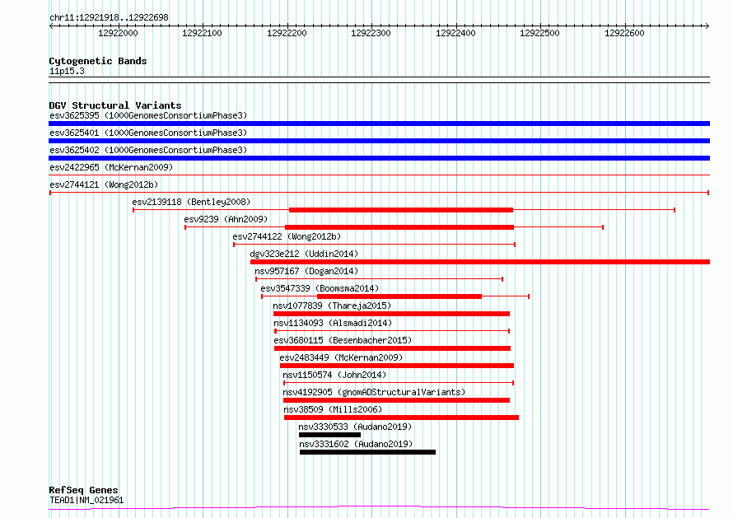Click the esv2422965 McKernan2009 label
Image resolution: width=733 pixels, height=518 pixels.
pyautogui.click(x=111, y=167)
